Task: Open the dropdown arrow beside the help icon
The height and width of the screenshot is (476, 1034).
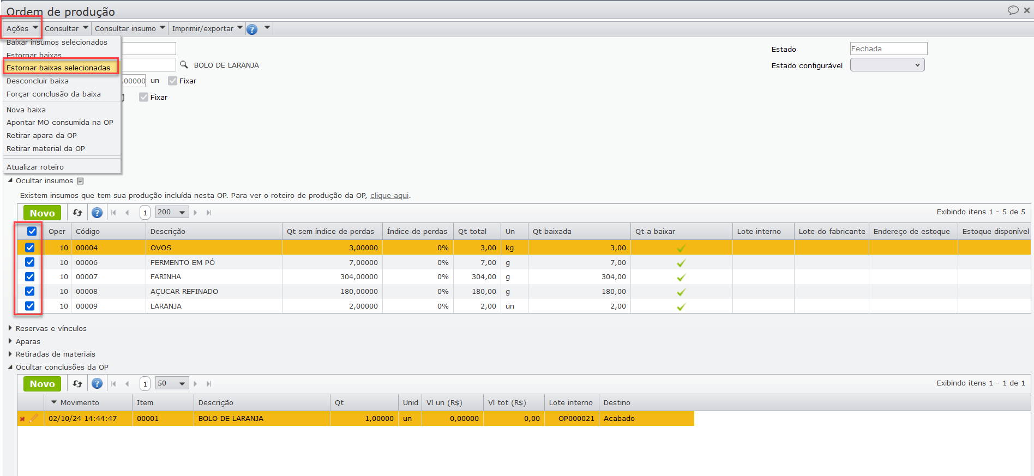Action: point(267,28)
